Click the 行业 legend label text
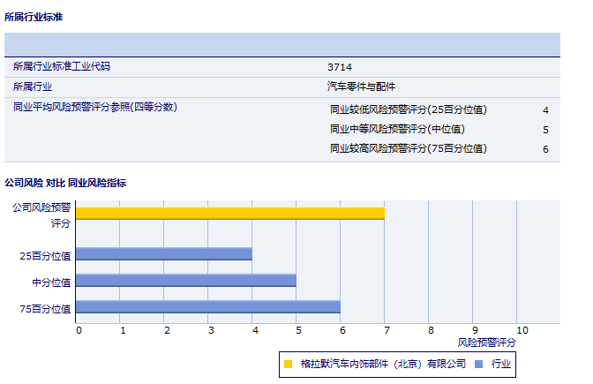593x384 pixels. [501, 364]
